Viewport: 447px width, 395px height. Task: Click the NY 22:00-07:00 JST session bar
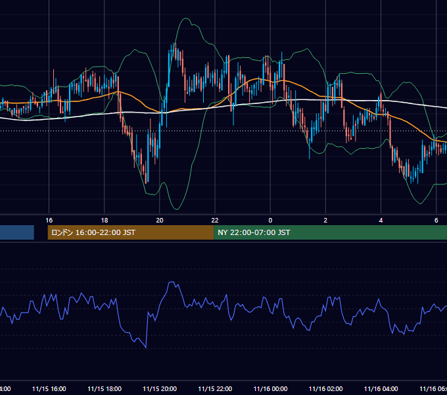pyautogui.click(x=330, y=232)
